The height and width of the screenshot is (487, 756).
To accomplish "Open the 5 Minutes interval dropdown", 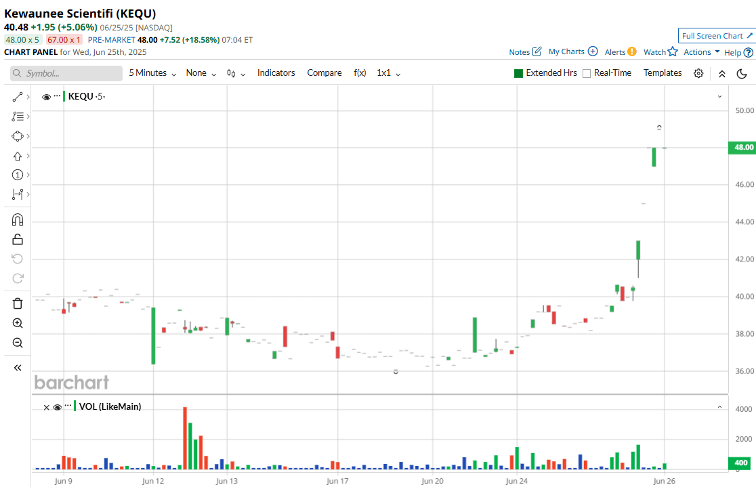I will pos(152,72).
